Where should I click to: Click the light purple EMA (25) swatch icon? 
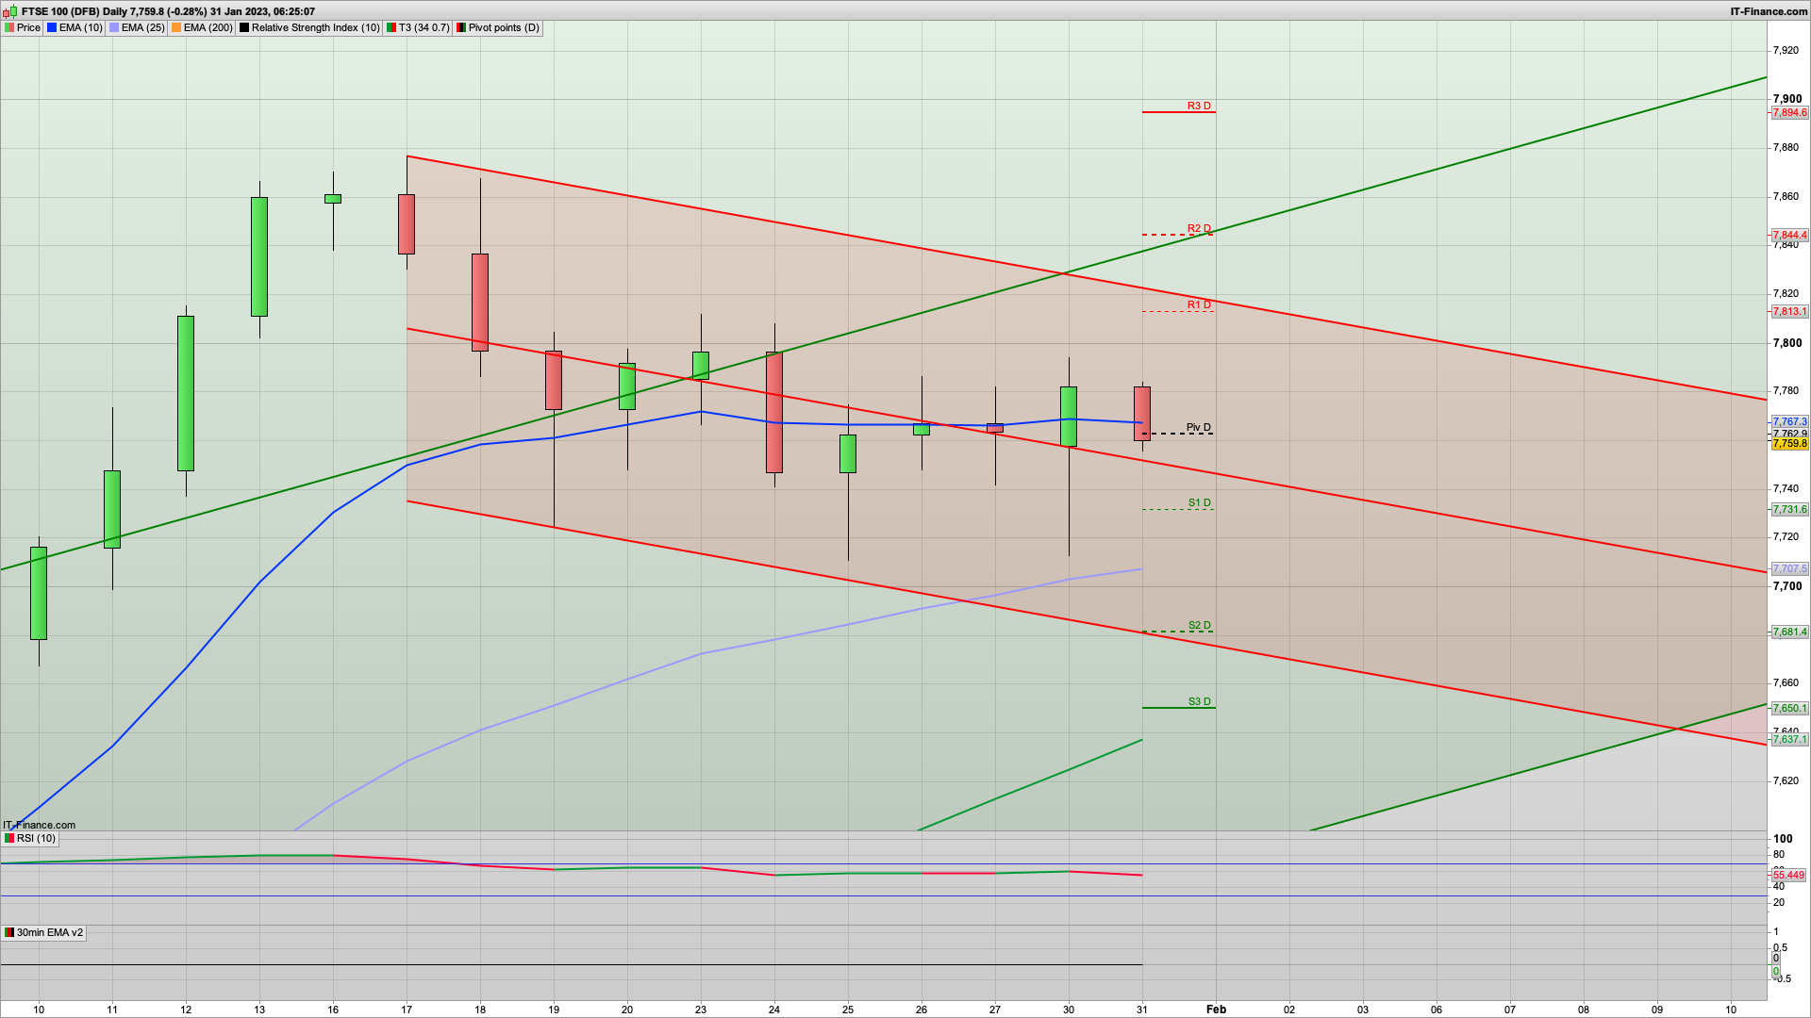click(x=114, y=28)
